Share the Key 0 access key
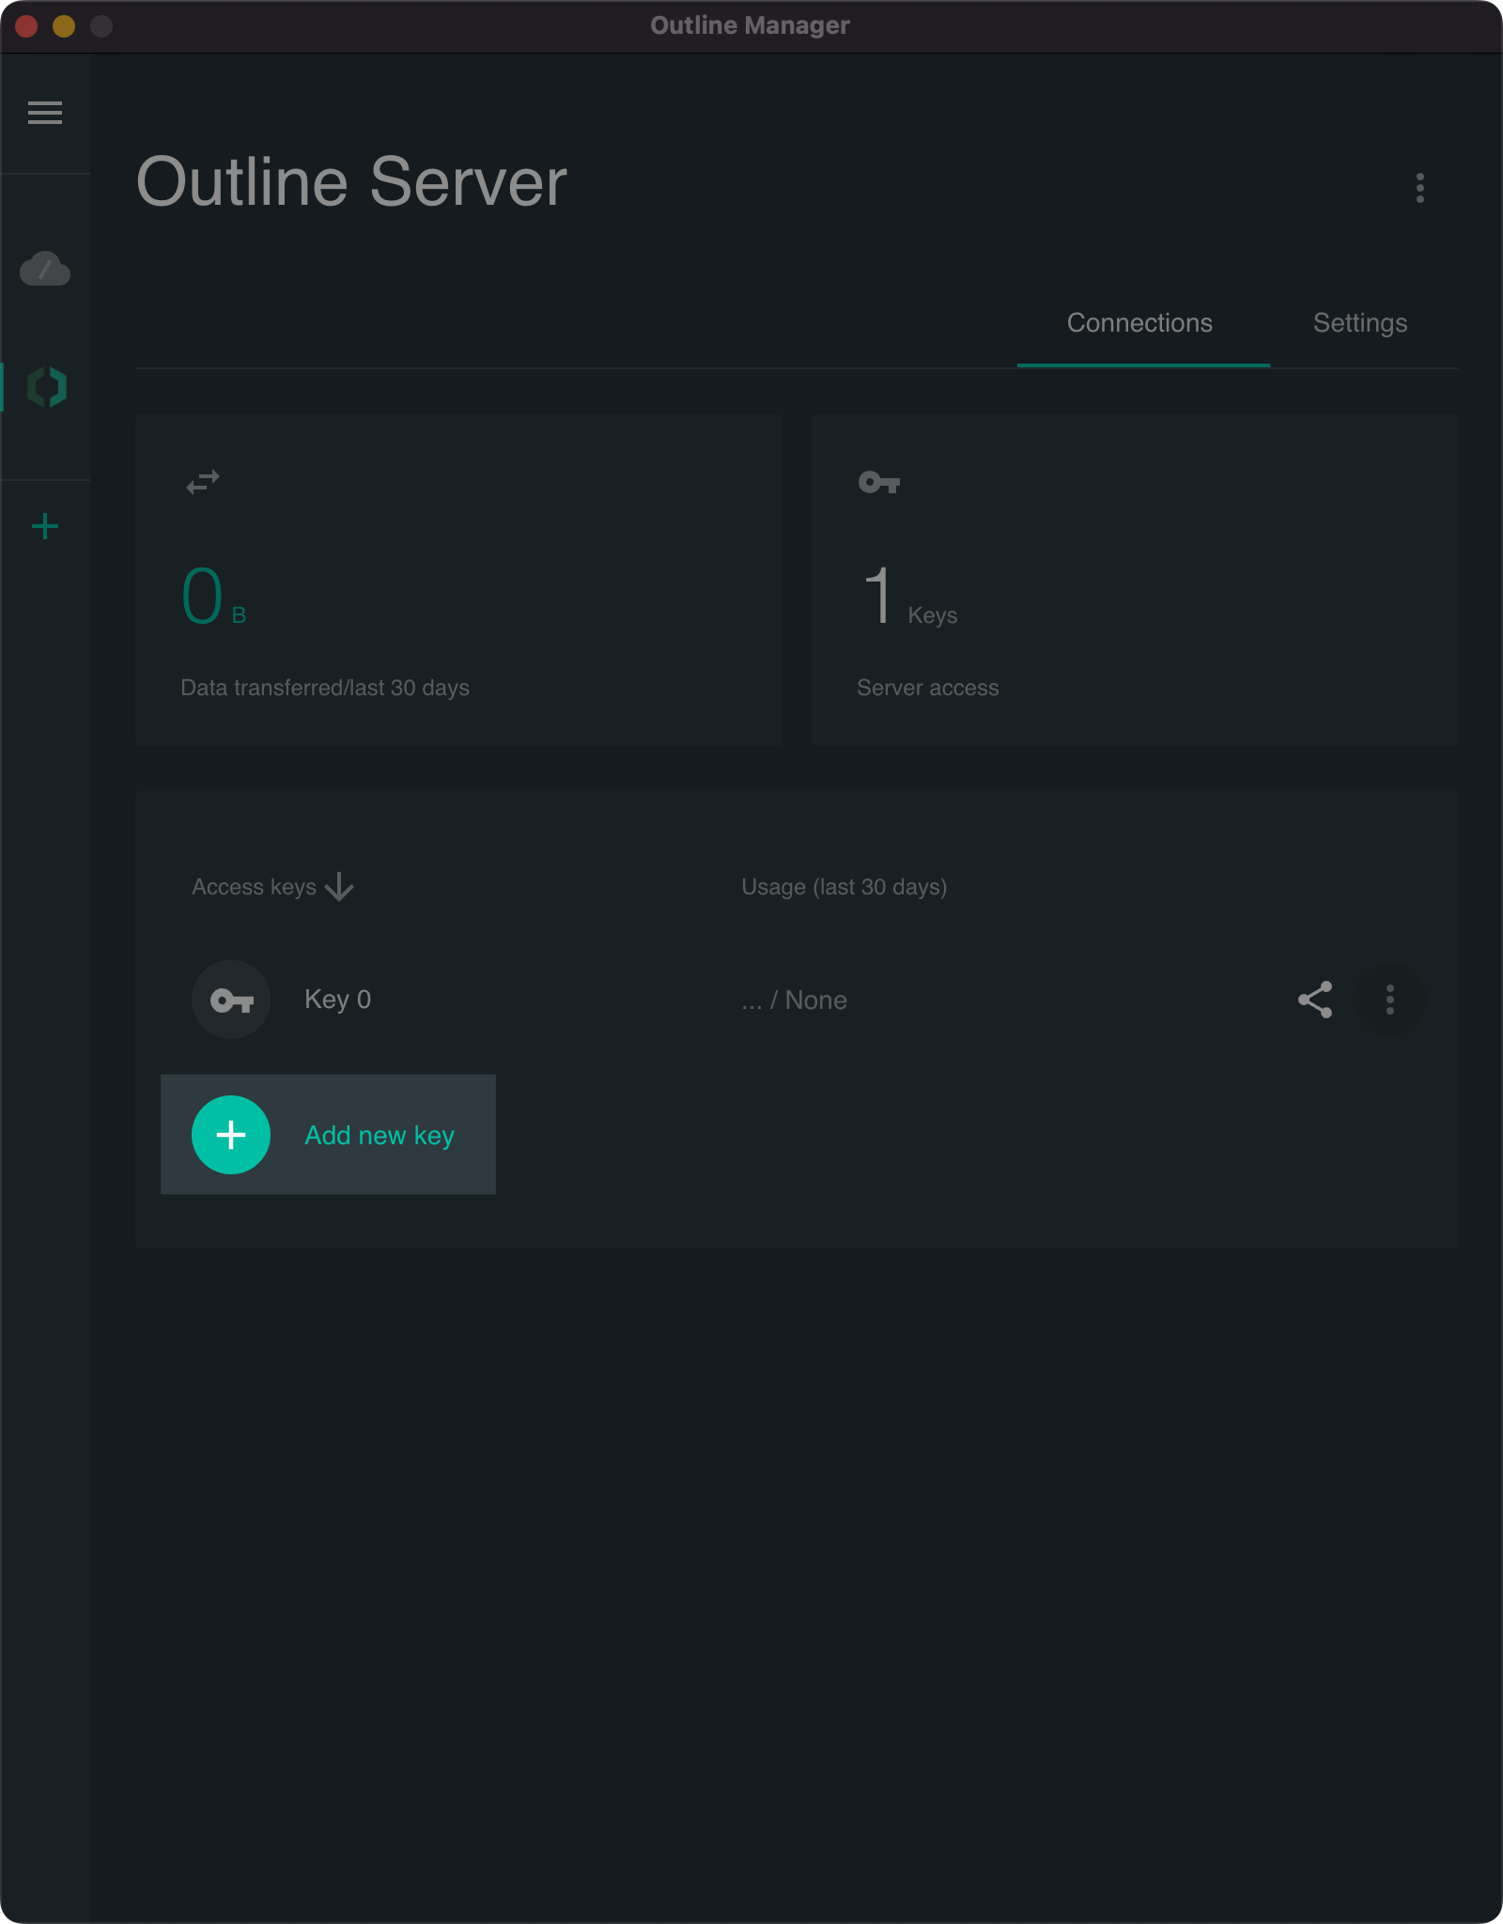The height and width of the screenshot is (1924, 1503). (1315, 1000)
